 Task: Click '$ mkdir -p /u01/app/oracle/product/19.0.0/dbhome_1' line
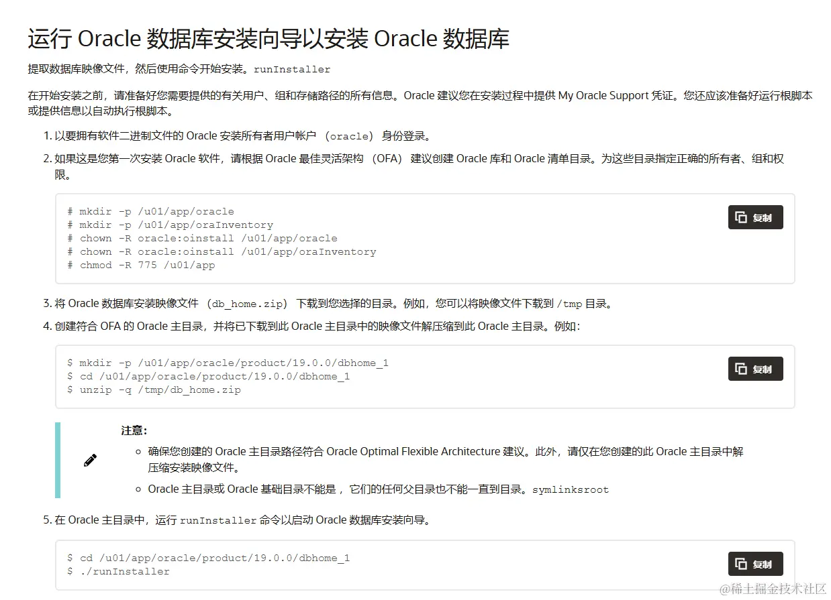tap(228, 363)
